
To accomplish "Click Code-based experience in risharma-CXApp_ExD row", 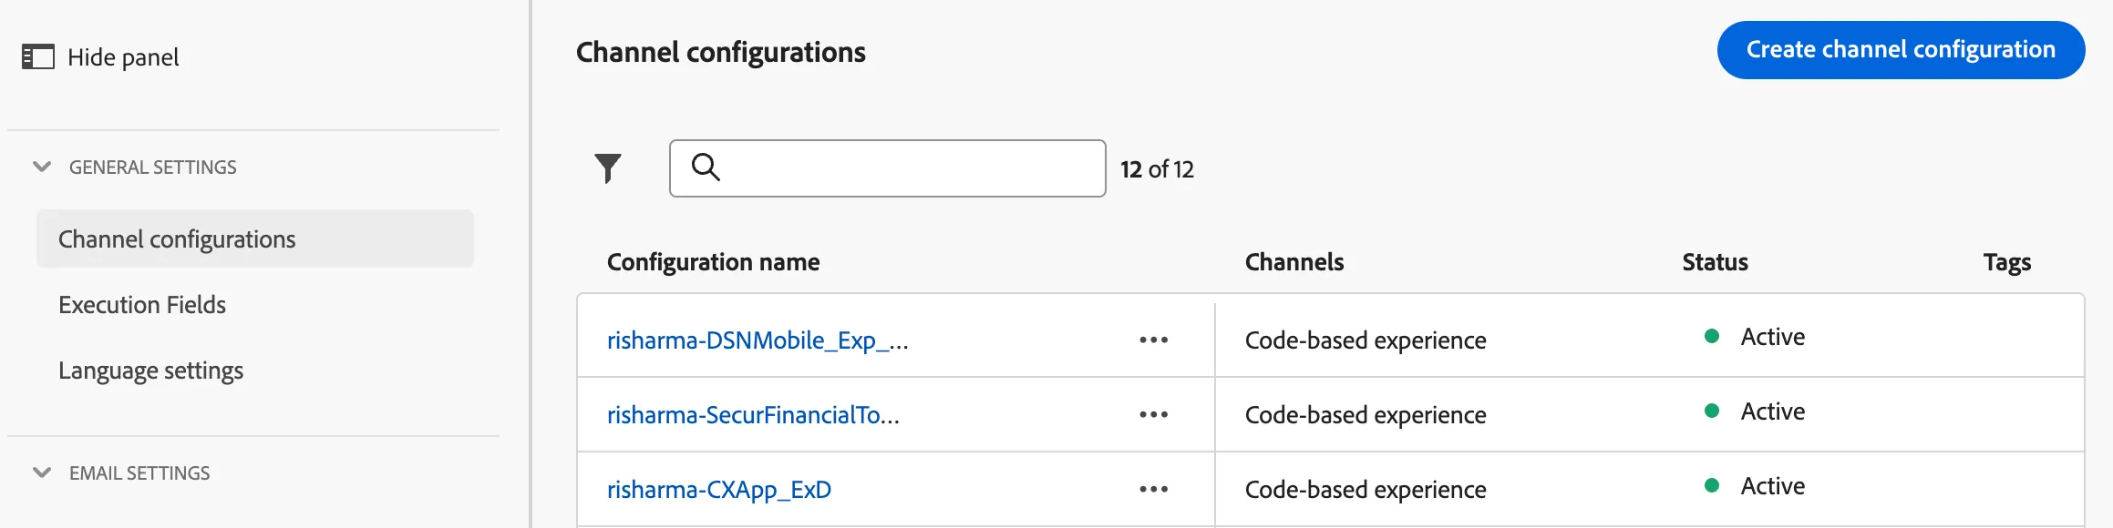I will coord(1366,490).
